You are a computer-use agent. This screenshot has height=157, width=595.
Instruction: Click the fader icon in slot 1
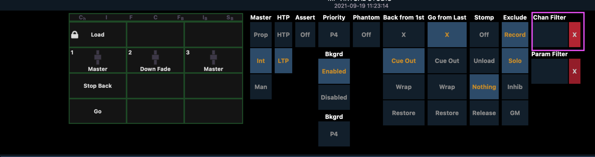pyautogui.click(x=98, y=57)
